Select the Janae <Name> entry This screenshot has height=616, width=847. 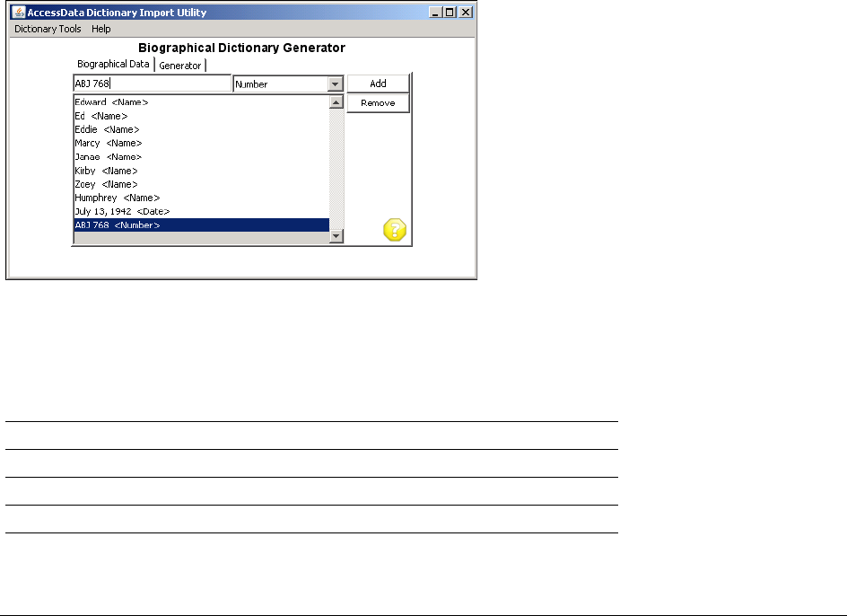pyautogui.click(x=202, y=157)
